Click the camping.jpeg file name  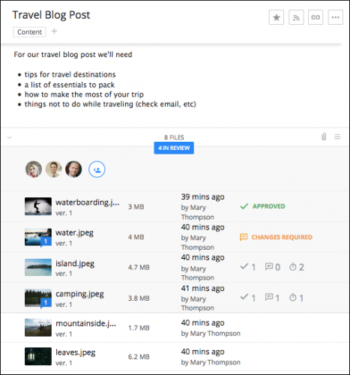click(79, 294)
